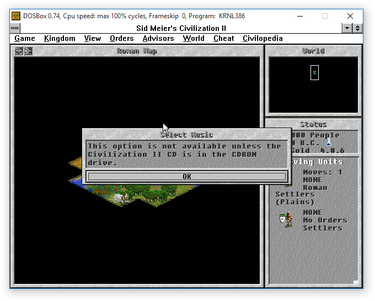375x301 pixels.
Task: Click the World panel title
Action: (313, 51)
